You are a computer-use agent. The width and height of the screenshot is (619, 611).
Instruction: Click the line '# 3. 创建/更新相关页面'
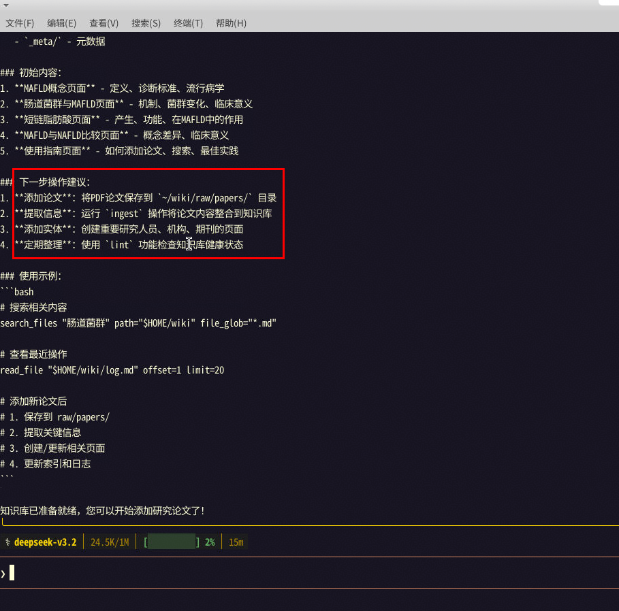click(52, 448)
